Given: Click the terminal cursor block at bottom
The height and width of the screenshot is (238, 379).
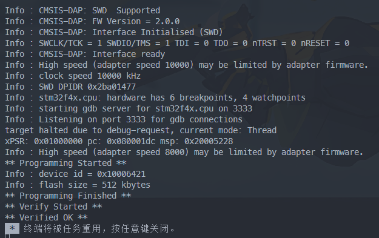Looking at the screenshot, I should point(7,236).
